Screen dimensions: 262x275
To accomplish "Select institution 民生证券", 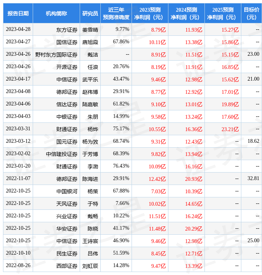I will (x=67, y=254).
